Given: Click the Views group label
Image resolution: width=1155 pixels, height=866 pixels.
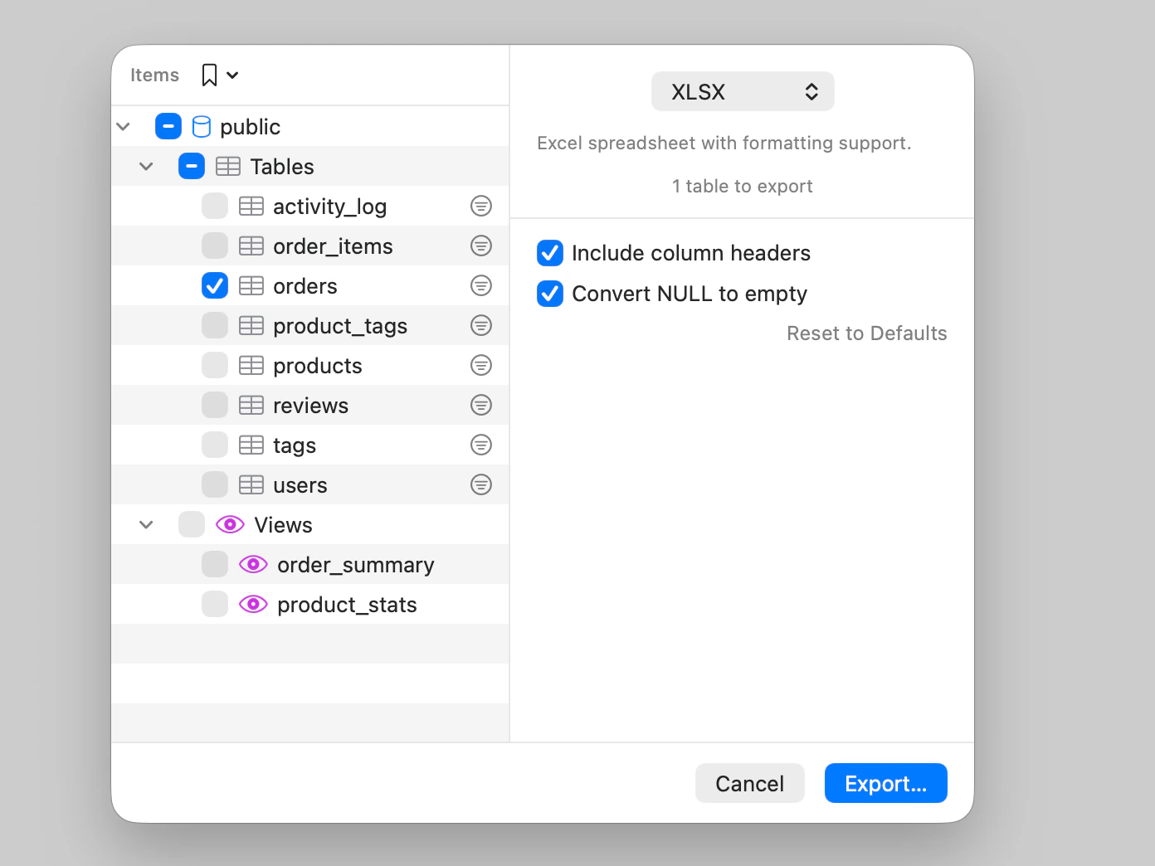Looking at the screenshot, I should point(283,525).
